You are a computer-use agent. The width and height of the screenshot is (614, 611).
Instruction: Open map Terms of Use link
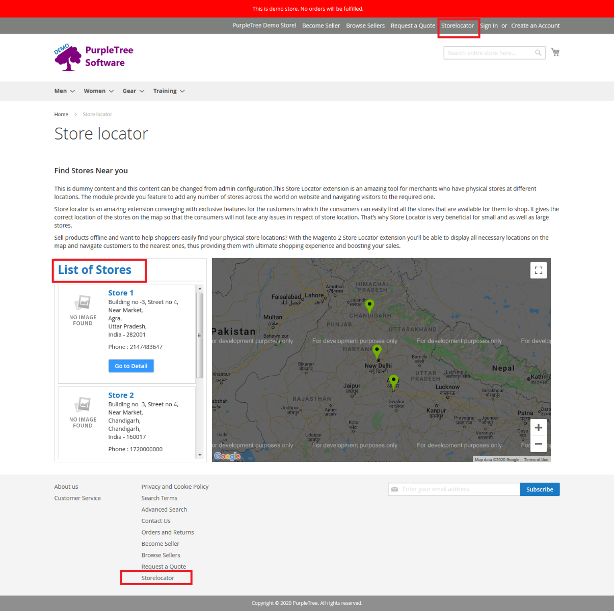point(536,459)
